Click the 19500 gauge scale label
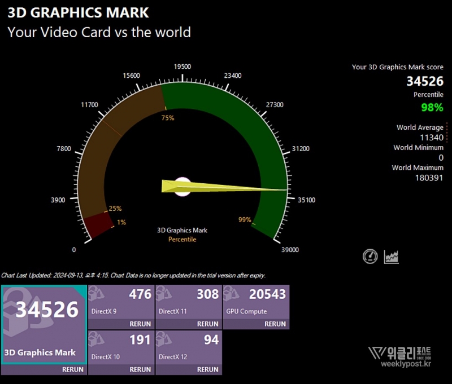Screen dimensions: 452x384 pyautogui.click(x=182, y=67)
